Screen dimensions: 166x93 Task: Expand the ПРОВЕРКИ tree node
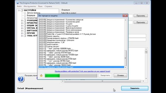point(22,23)
